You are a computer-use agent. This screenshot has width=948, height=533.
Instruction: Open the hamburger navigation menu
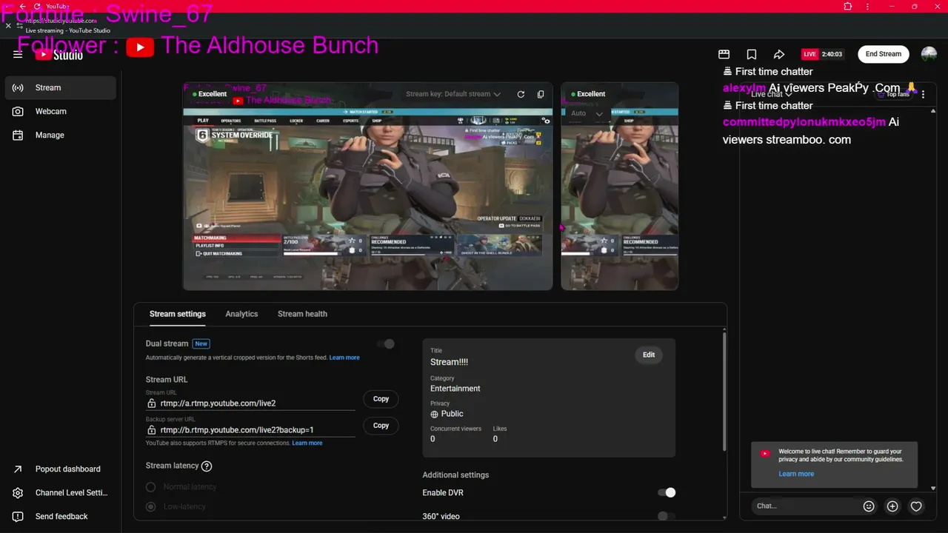coord(18,54)
